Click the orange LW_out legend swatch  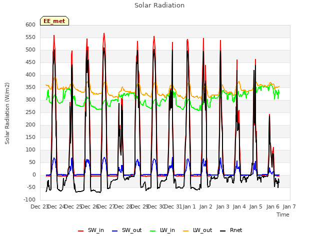point(186,231)
